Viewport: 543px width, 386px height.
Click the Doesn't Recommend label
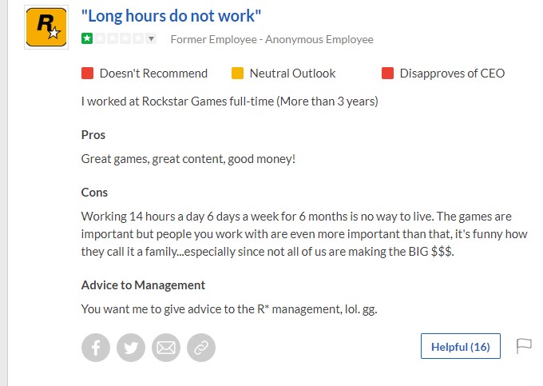(154, 74)
